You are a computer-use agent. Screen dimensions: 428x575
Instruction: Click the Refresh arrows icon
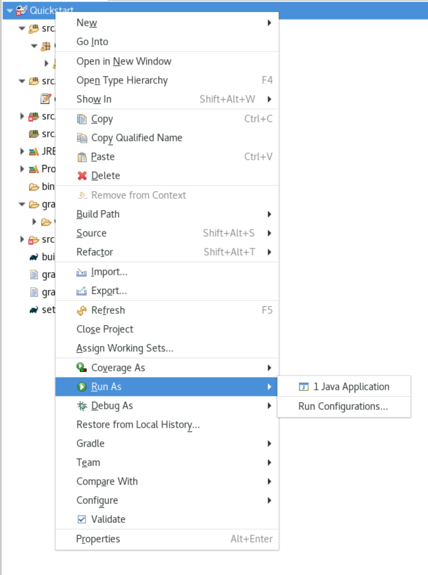(82, 310)
